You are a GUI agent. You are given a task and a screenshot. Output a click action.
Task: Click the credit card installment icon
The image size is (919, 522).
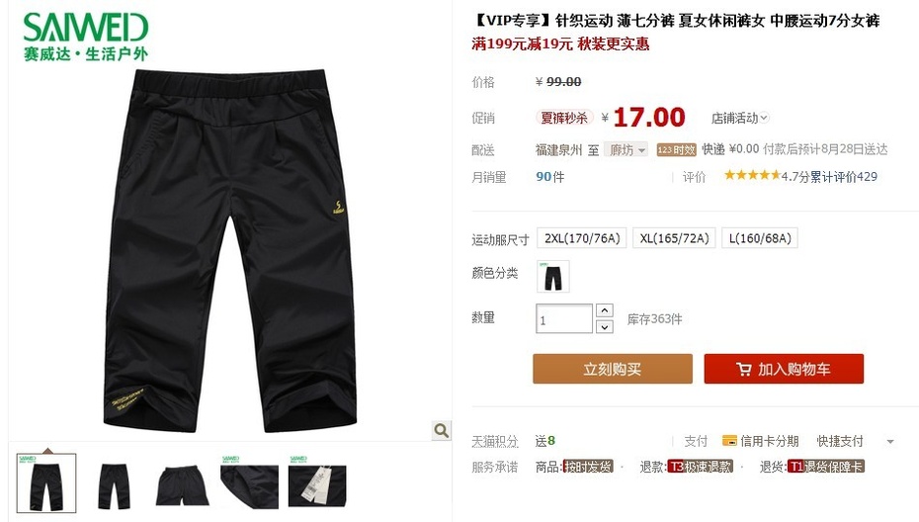click(x=729, y=441)
